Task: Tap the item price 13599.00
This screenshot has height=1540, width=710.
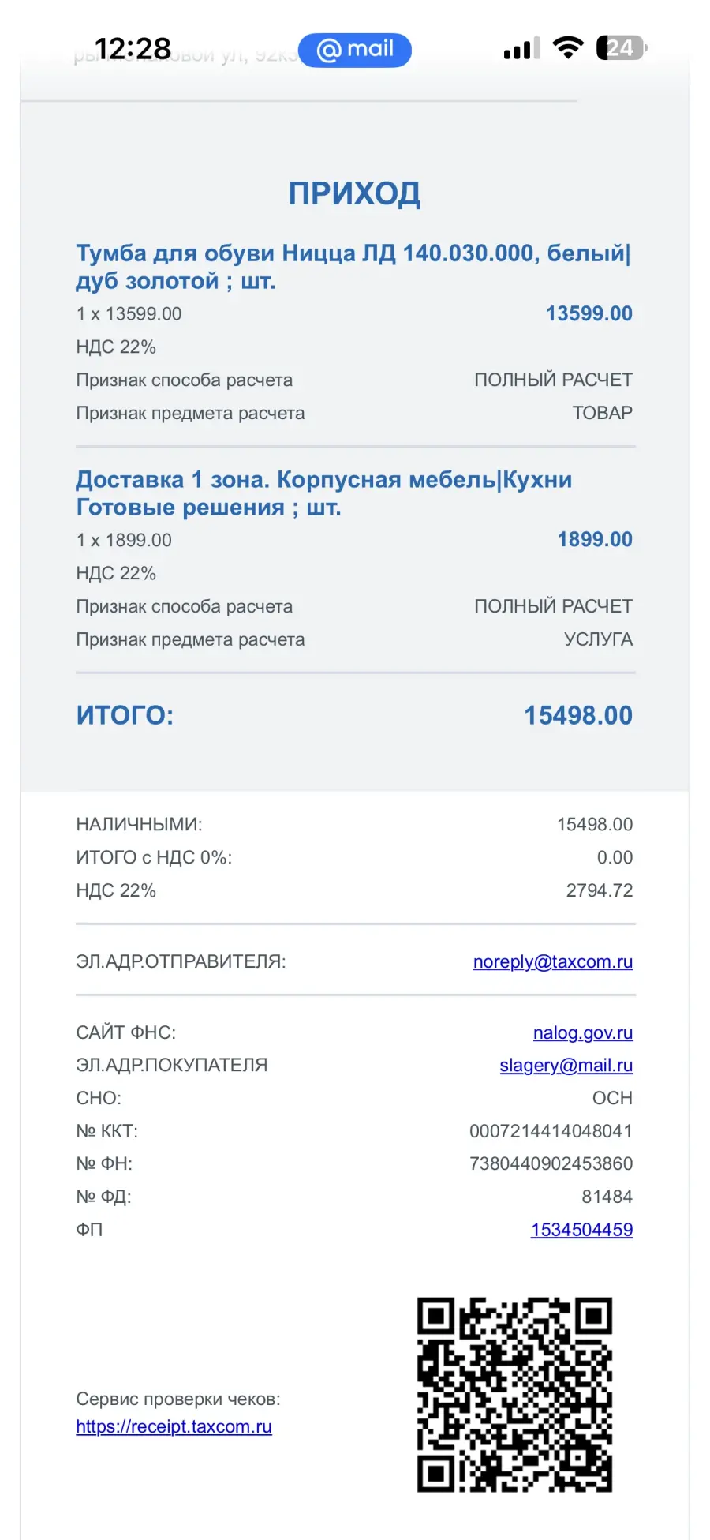Action: [x=589, y=313]
